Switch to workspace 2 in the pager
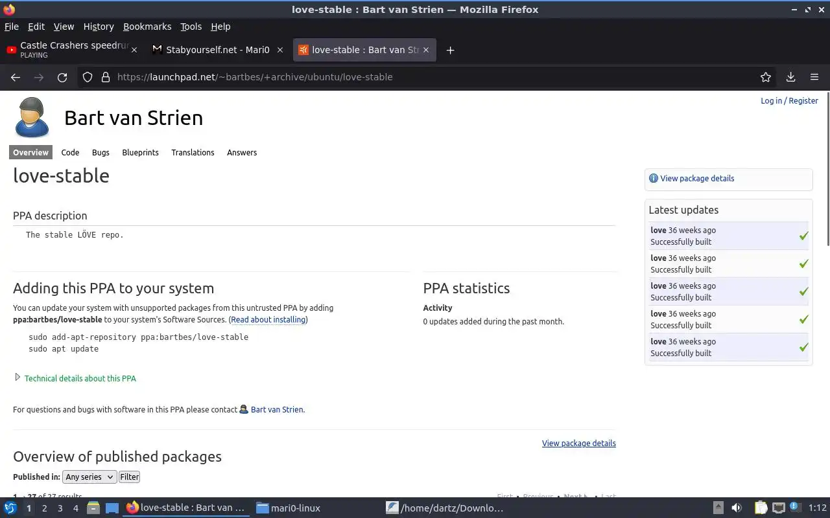Screen dimensions: 830x518 coord(44,508)
